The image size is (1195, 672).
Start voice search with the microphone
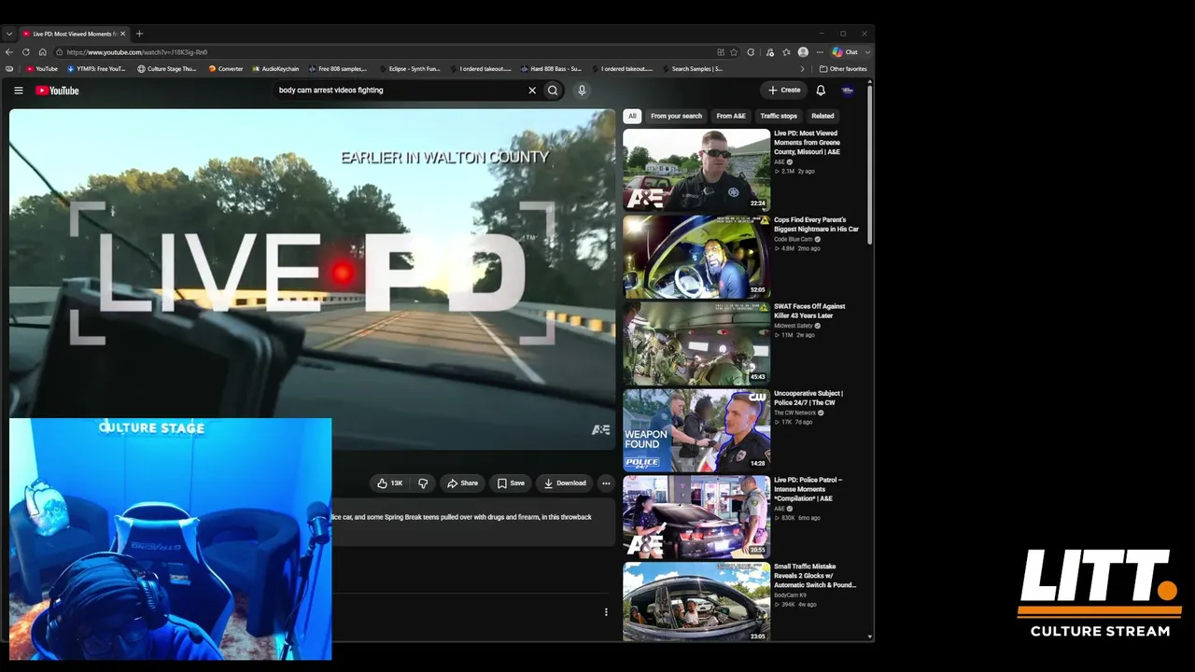tap(582, 91)
